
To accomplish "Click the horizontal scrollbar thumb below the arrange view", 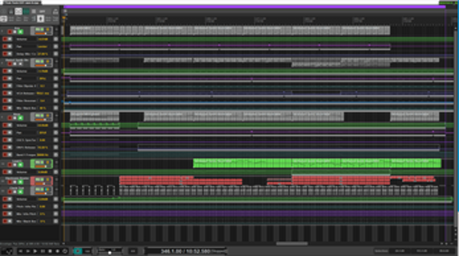I will click(292, 243).
